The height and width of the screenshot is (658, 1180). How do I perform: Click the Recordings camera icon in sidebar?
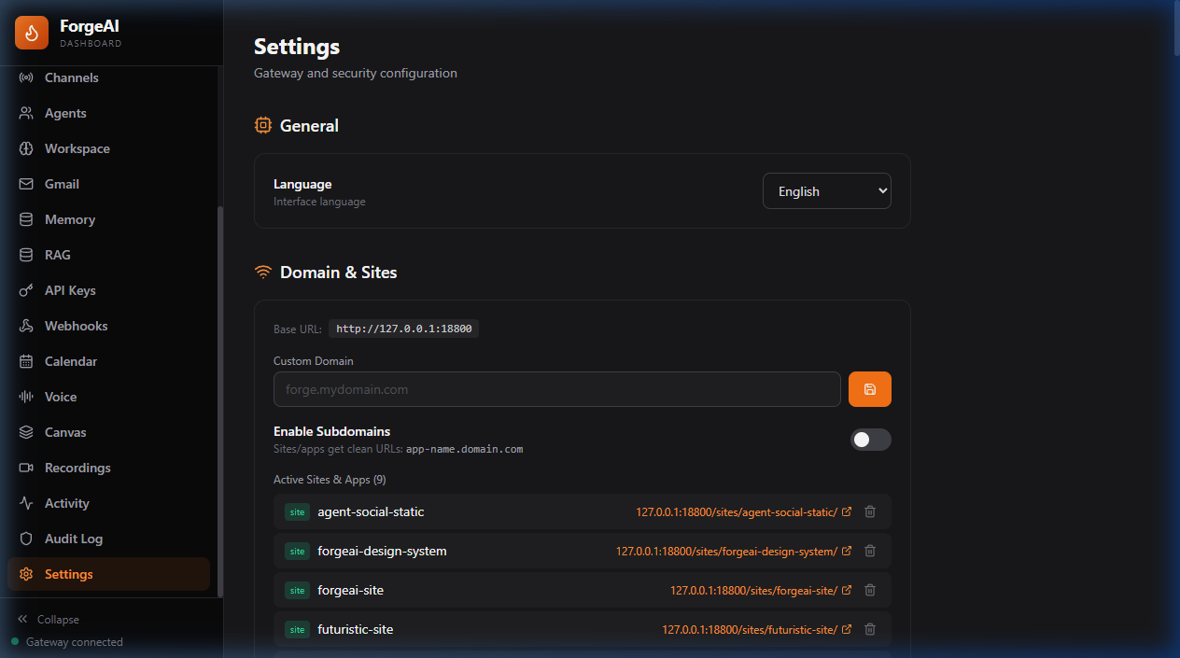point(26,468)
